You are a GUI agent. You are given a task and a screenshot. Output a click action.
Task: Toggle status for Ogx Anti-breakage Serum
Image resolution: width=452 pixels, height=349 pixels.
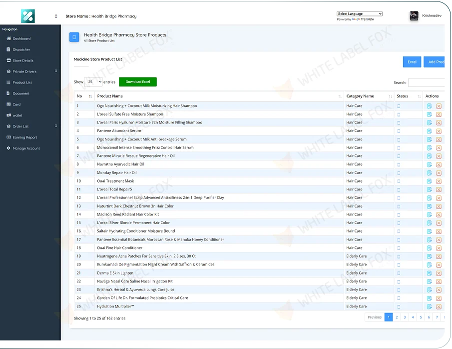[399, 139]
